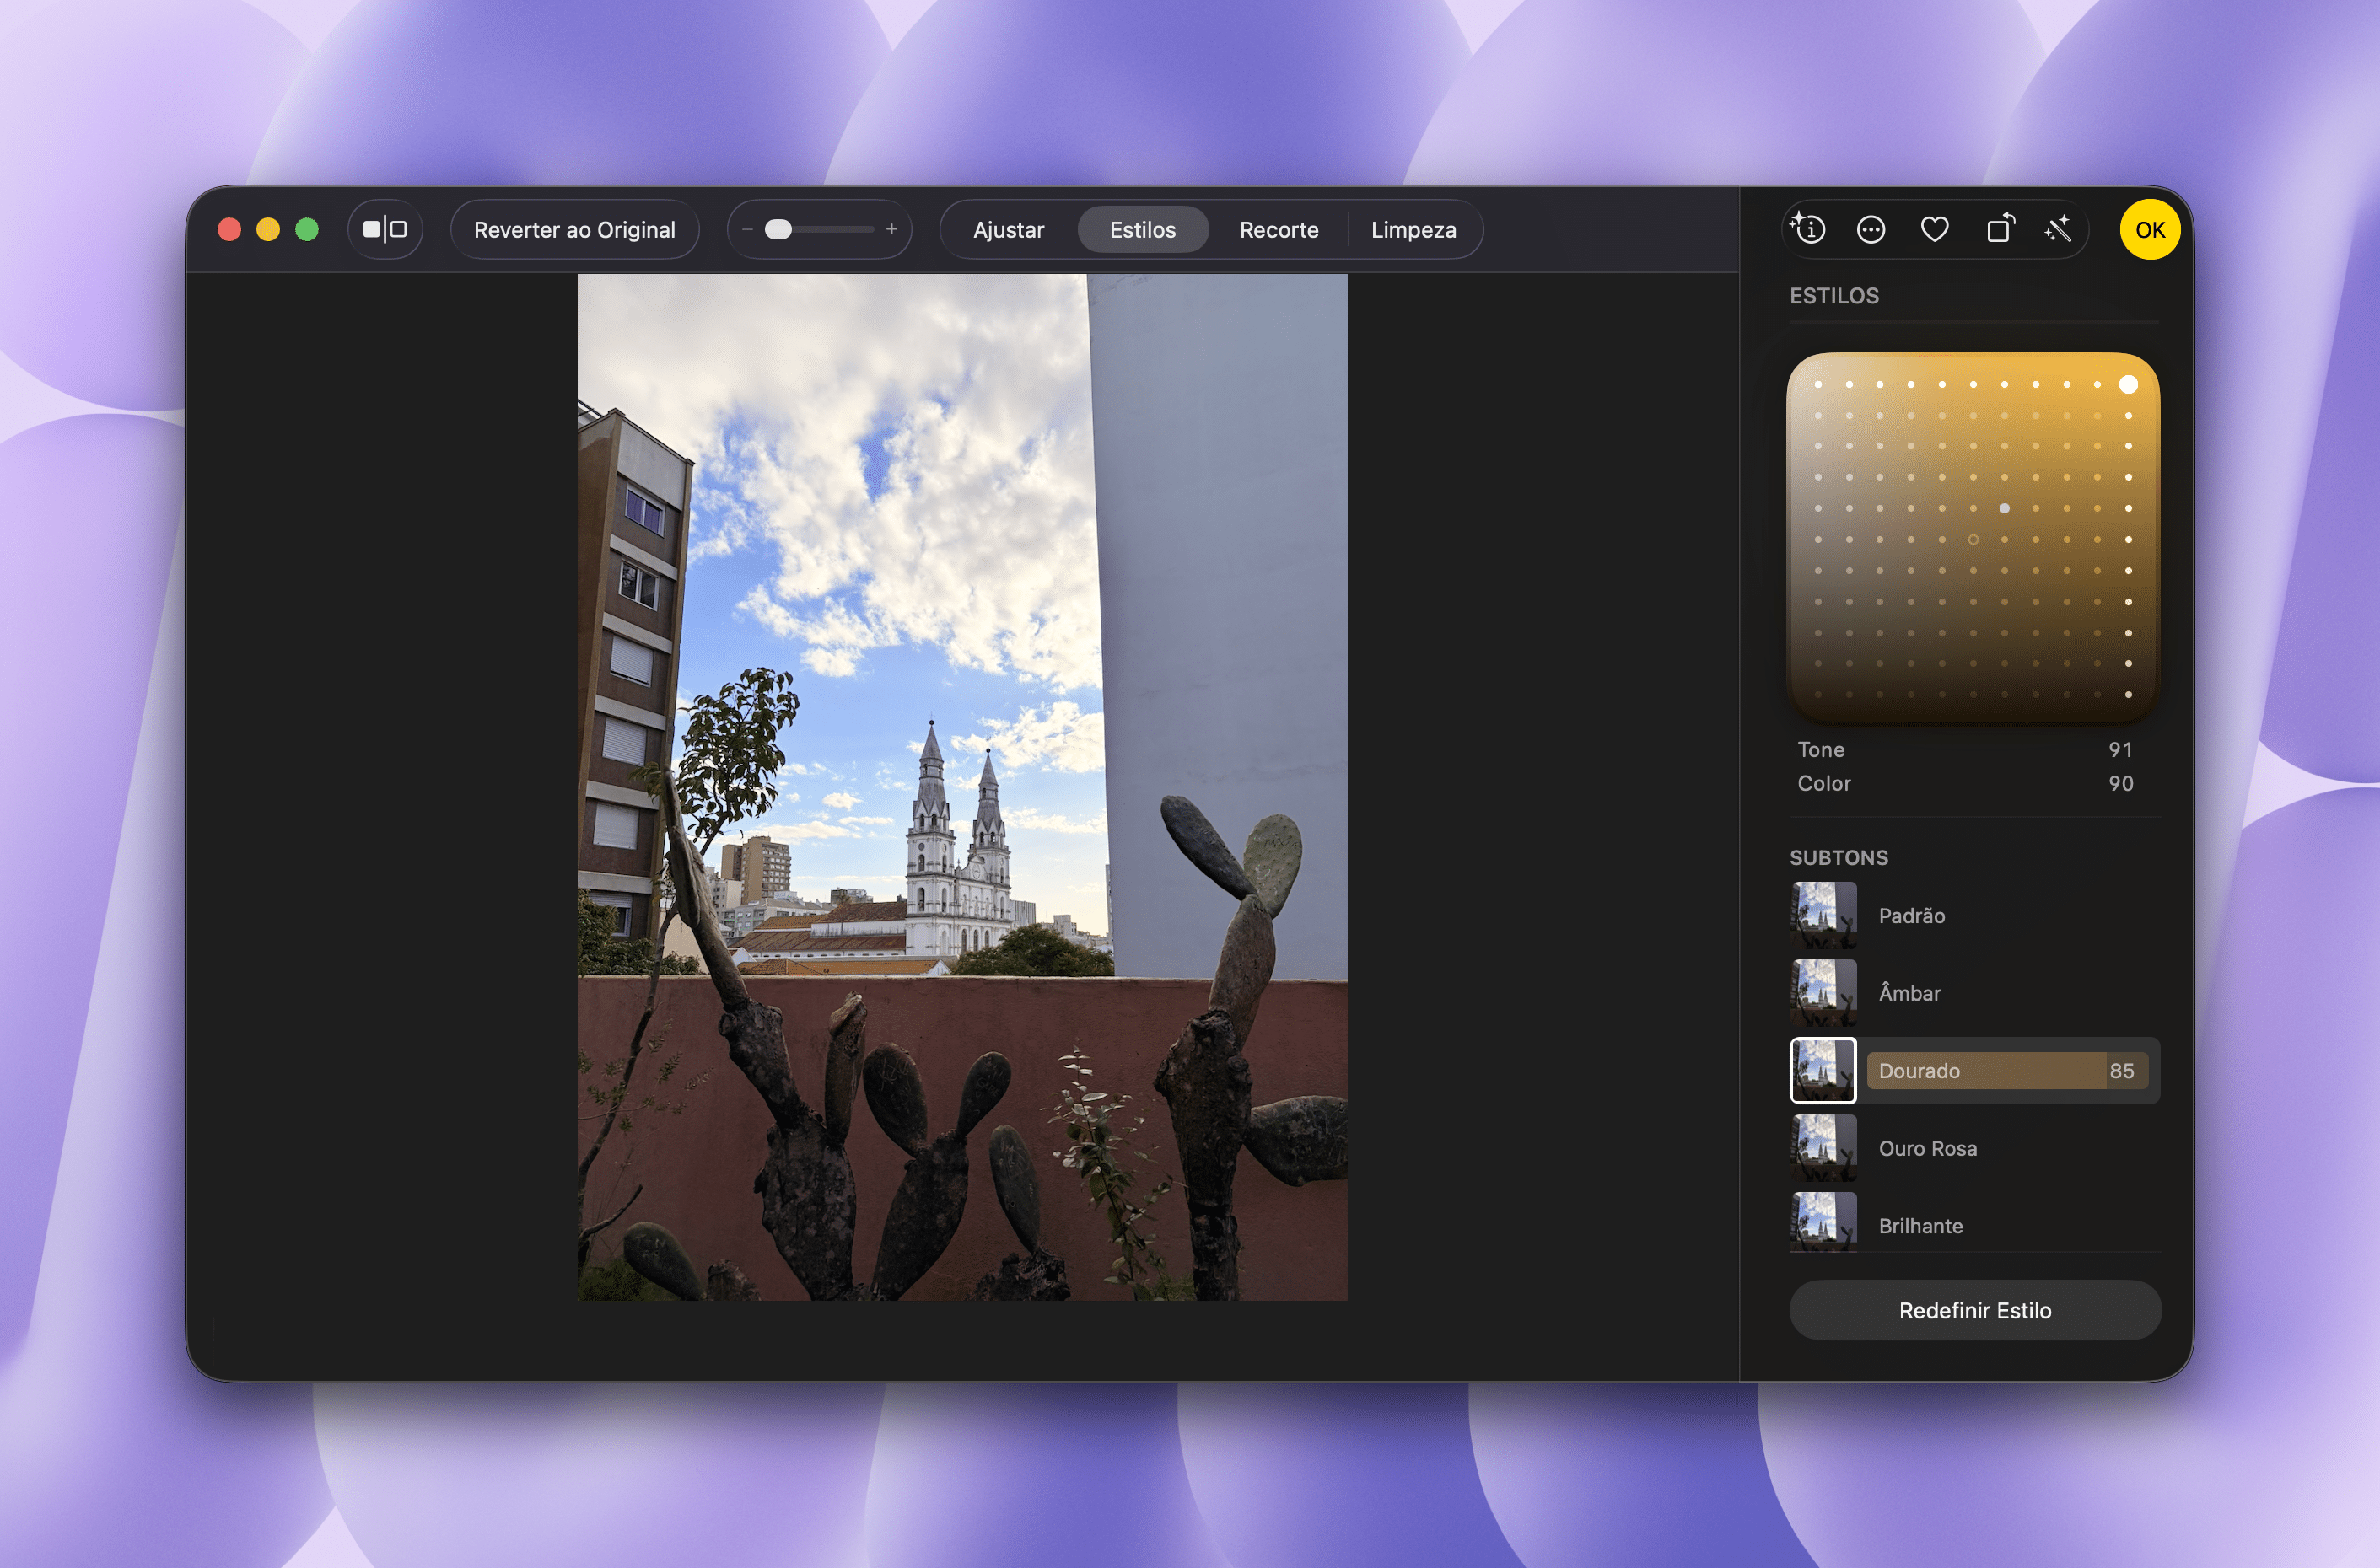Toggle the before/after comparison view icon

click(x=385, y=230)
